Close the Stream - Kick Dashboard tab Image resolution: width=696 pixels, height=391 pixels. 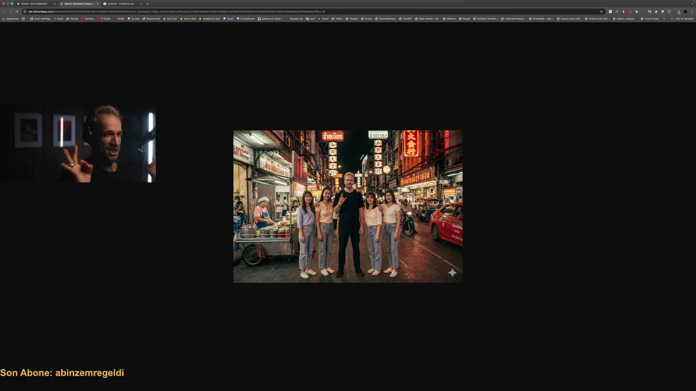(54, 4)
